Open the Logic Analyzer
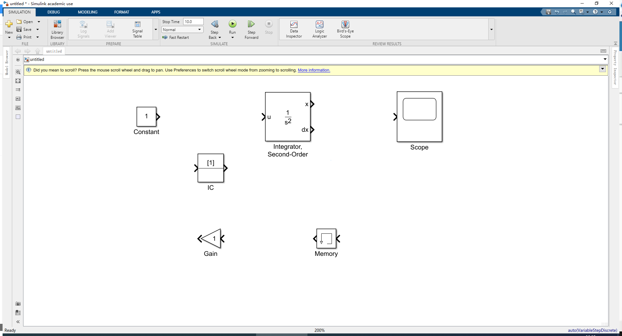 pos(320,29)
